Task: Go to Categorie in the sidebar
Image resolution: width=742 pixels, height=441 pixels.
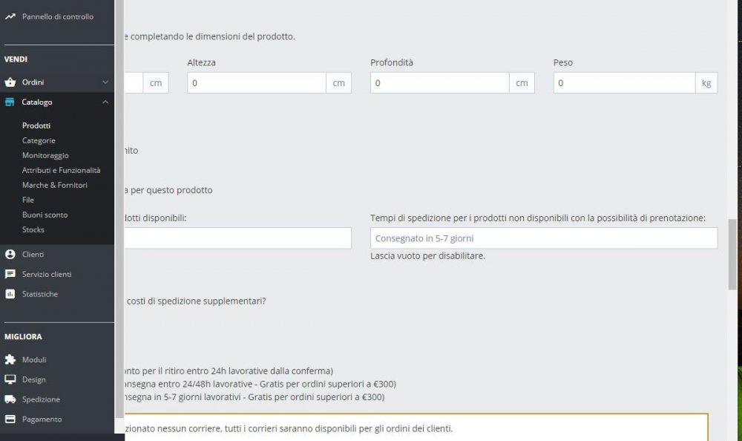Action: coord(39,140)
